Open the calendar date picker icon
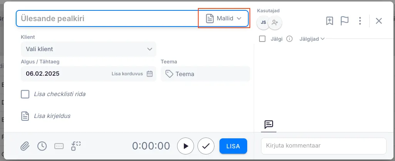Screen dimensions: 395x161 click(150, 74)
